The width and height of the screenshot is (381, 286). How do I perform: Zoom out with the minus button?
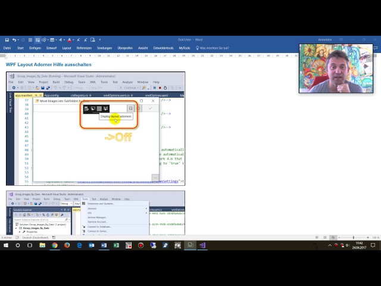[x=339, y=238]
